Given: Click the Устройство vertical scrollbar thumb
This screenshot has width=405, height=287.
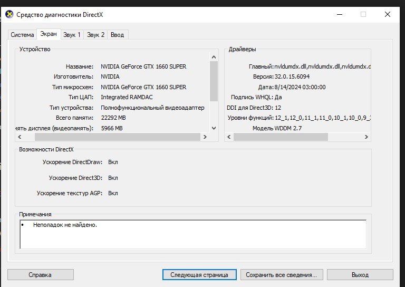Looking at the screenshot, I should pos(214,81).
